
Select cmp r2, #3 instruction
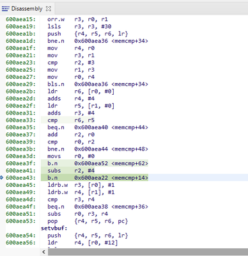71,63
